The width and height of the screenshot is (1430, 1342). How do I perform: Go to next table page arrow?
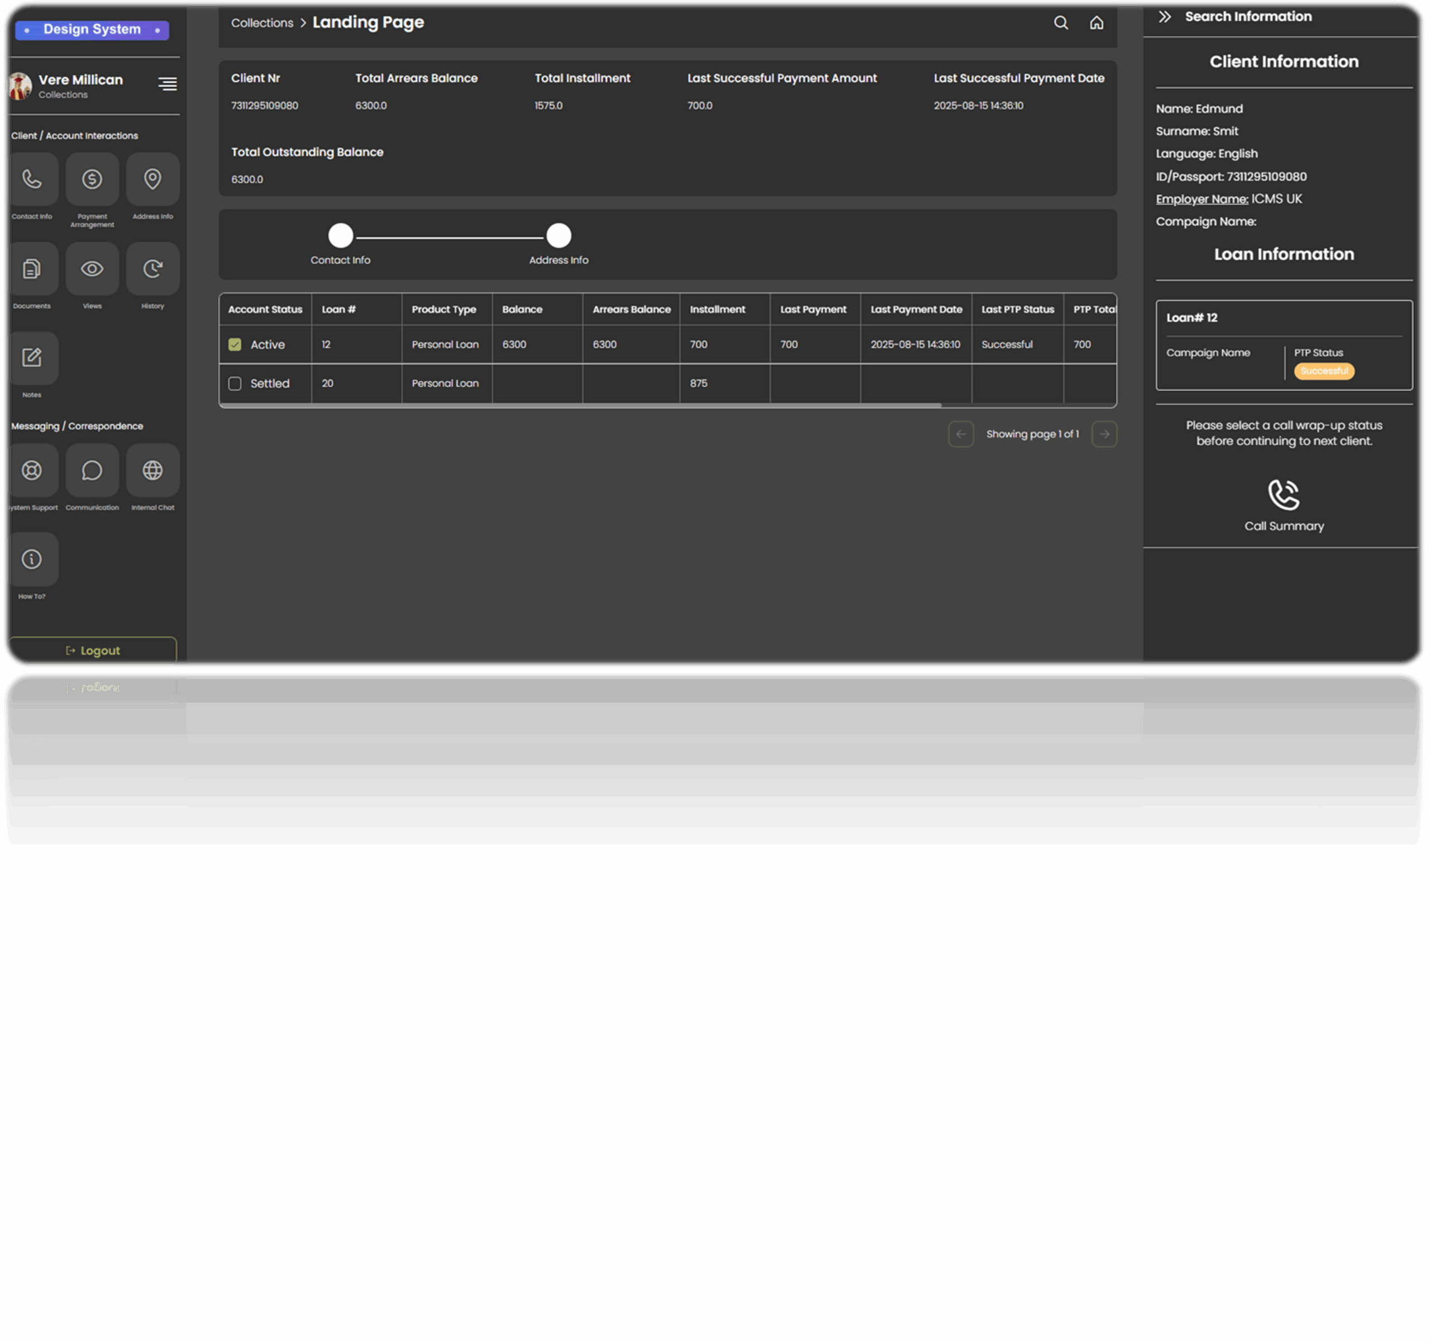(1104, 434)
